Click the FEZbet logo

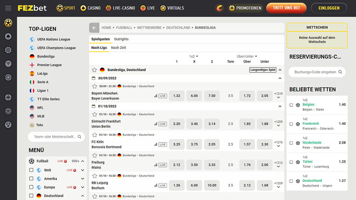32,8
